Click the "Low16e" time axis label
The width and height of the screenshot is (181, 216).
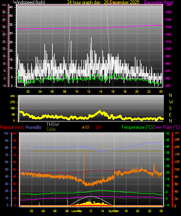[x=77, y=211]
